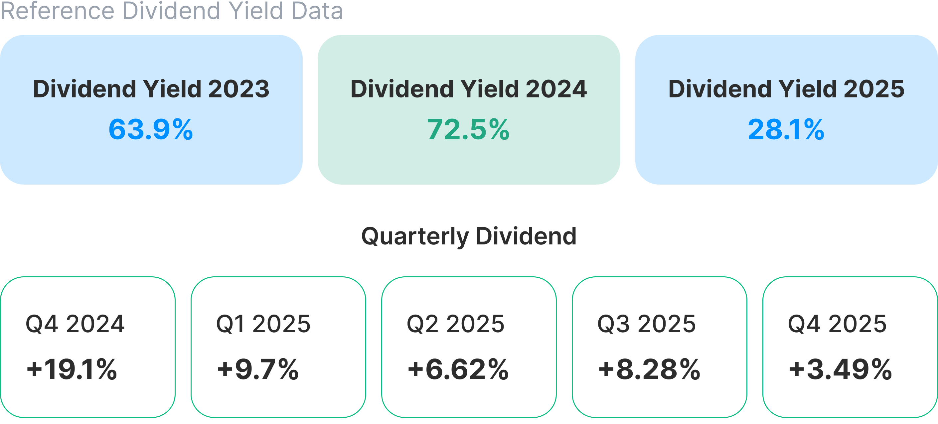Click the 28.1% yield value
The image size is (938, 424).
[786, 130]
